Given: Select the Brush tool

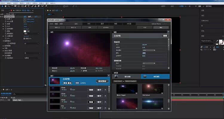Looking at the screenshot, I should point(33,6).
